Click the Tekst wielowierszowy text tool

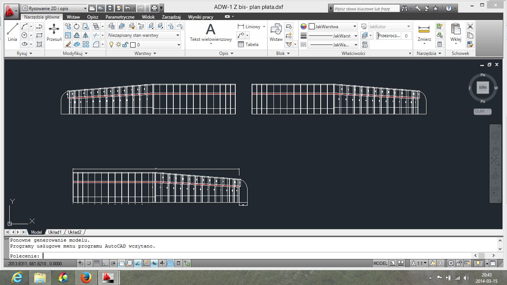tap(210, 32)
